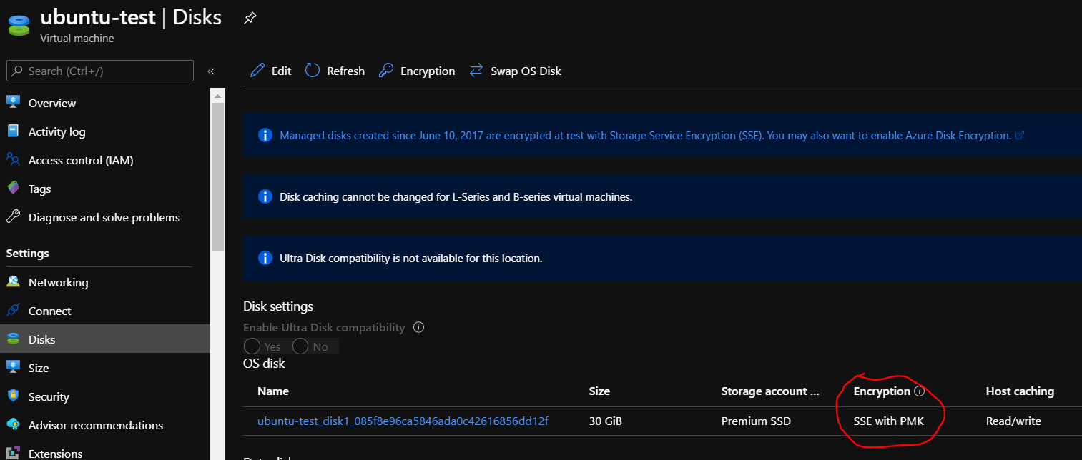Open Diagnose and solve problems
The image size is (1082, 460).
[x=105, y=217]
